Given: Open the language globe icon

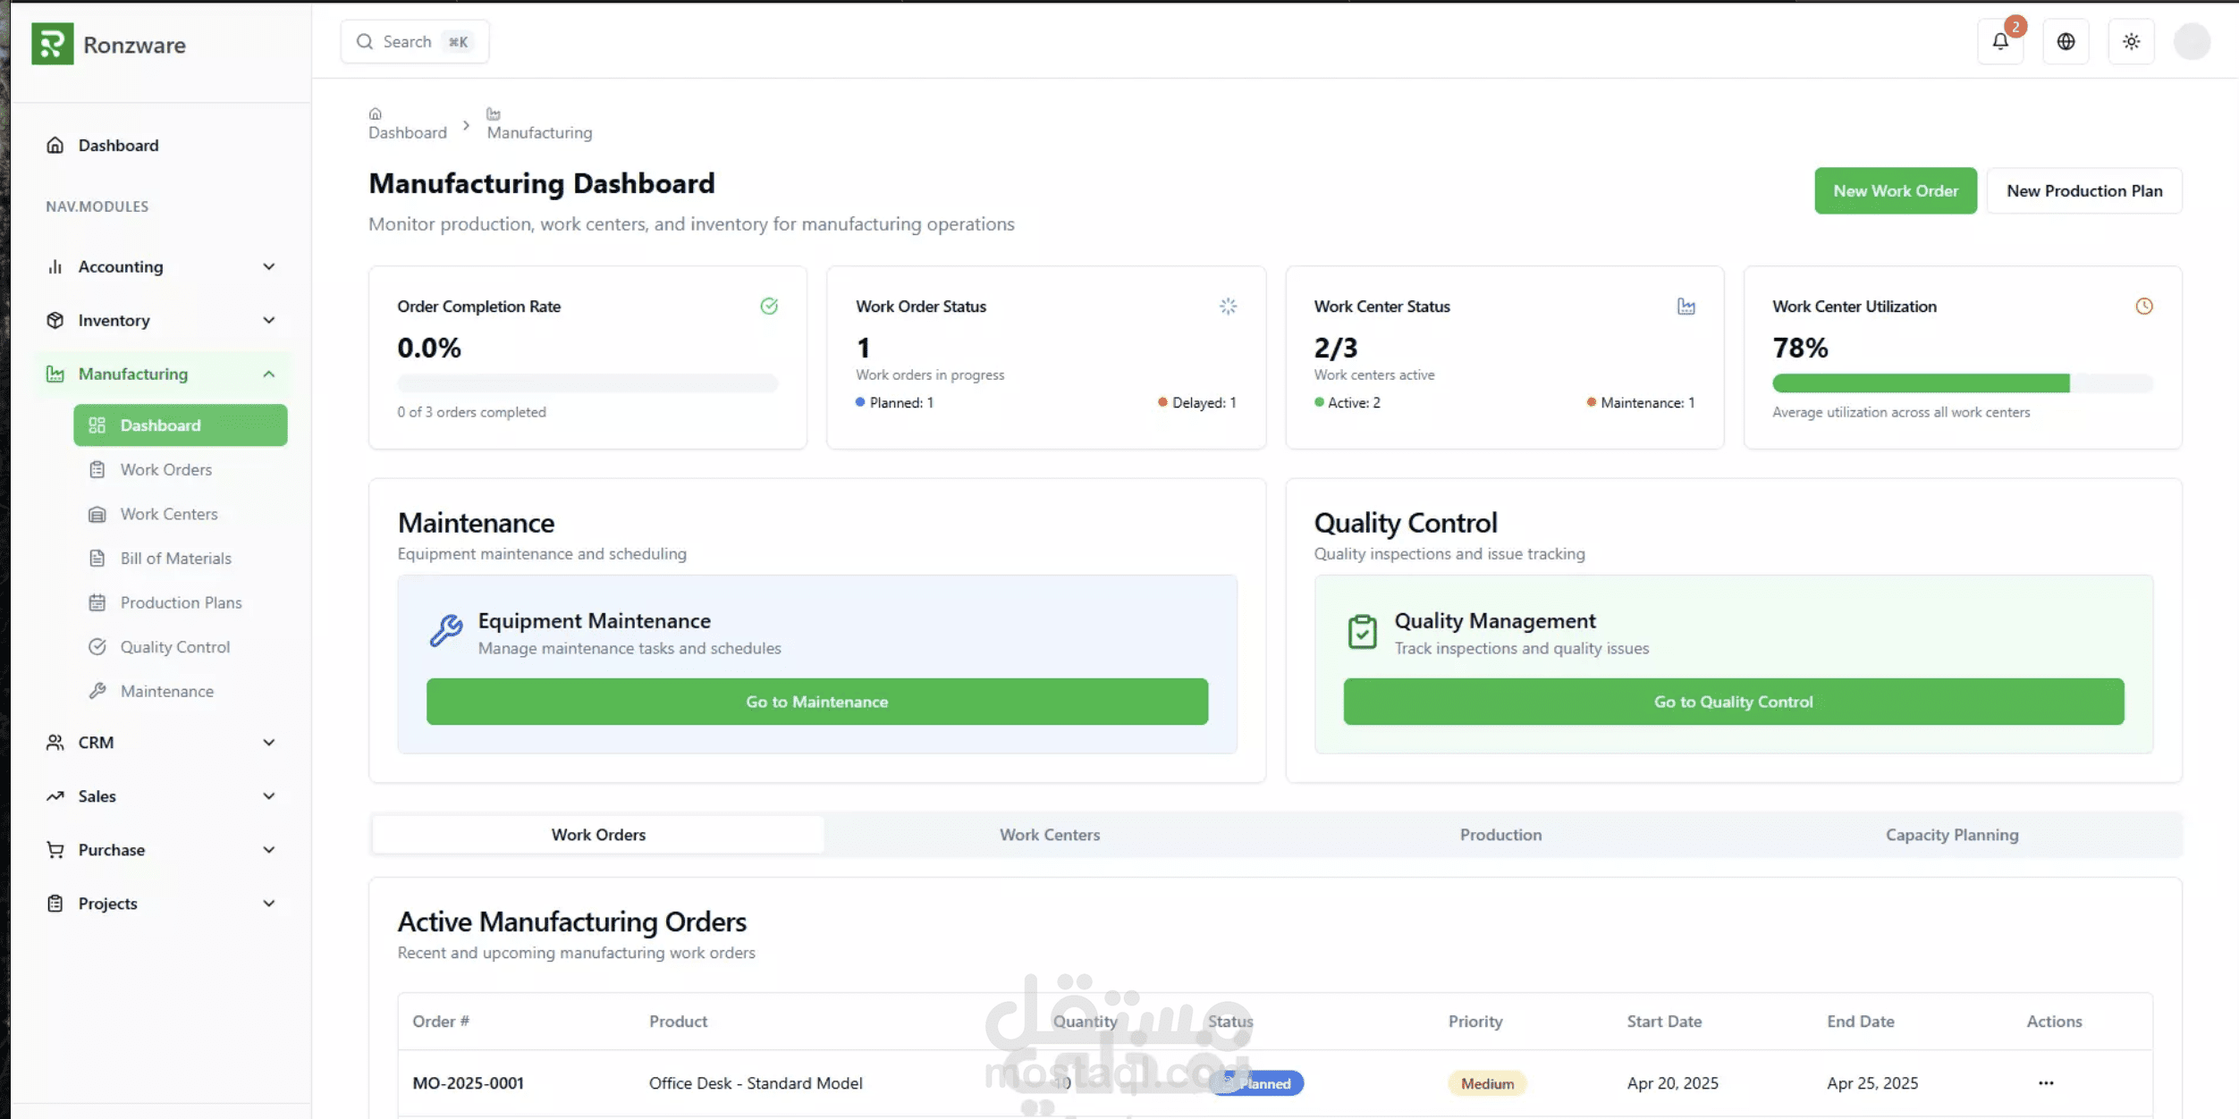Looking at the screenshot, I should pos(2066,41).
